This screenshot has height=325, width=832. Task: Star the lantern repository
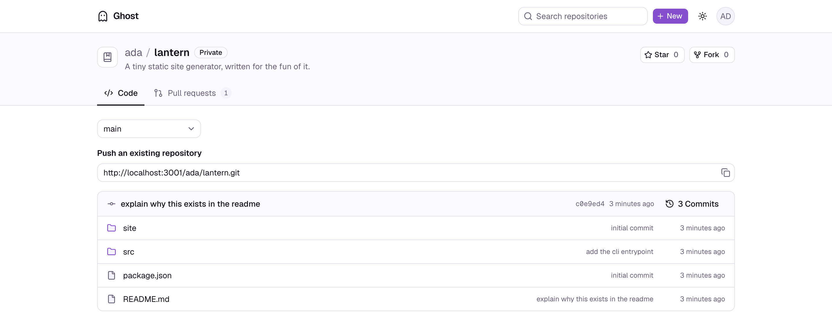coord(662,55)
